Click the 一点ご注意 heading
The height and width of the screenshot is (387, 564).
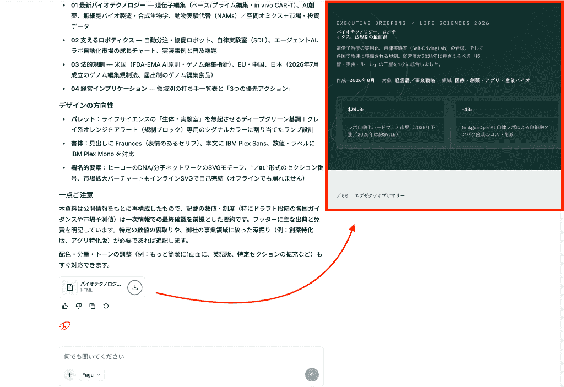[x=76, y=195]
